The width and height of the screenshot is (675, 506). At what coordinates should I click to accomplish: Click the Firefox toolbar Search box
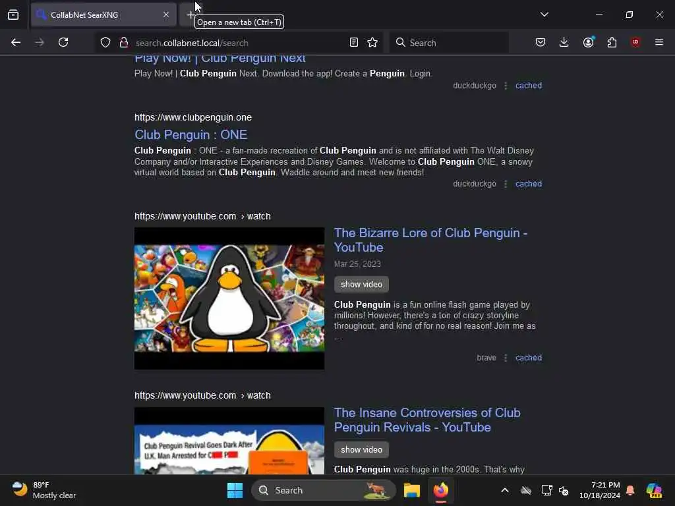449,43
